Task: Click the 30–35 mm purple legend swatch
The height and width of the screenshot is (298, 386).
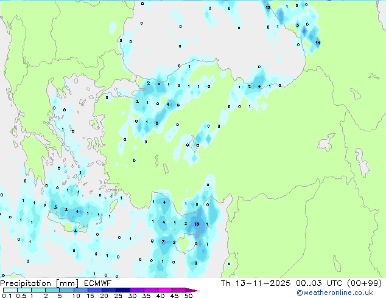Action: click(137, 290)
